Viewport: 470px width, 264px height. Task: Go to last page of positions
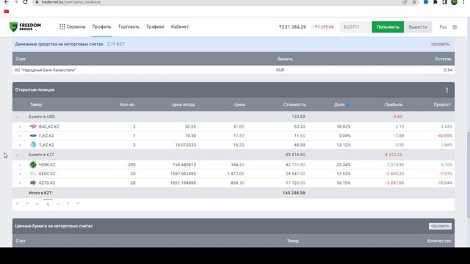(78, 204)
